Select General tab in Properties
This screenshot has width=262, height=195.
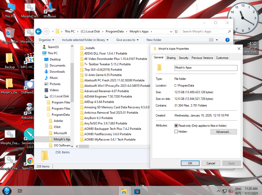(158, 57)
